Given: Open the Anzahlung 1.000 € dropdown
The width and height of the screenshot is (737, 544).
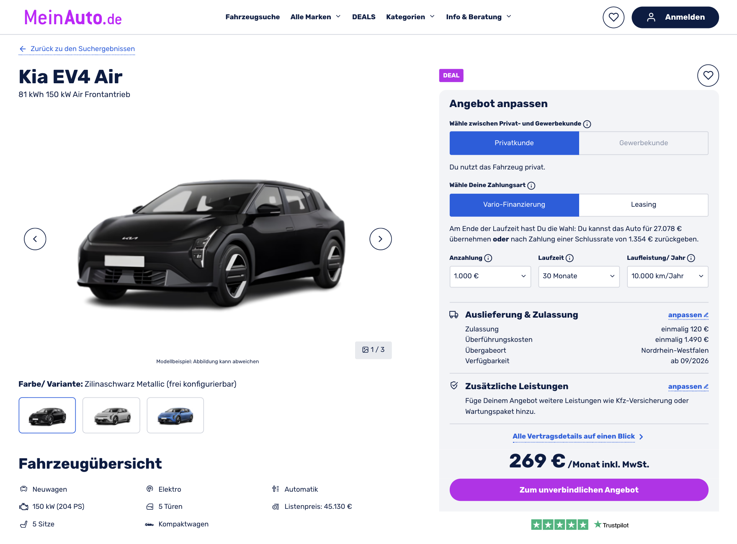Looking at the screenshot, I should (490, 276).
